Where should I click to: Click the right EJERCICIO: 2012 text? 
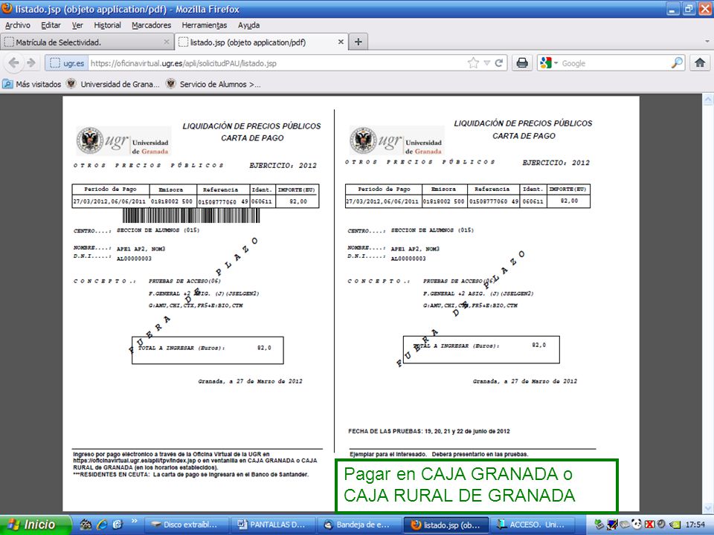click(556, 163)
